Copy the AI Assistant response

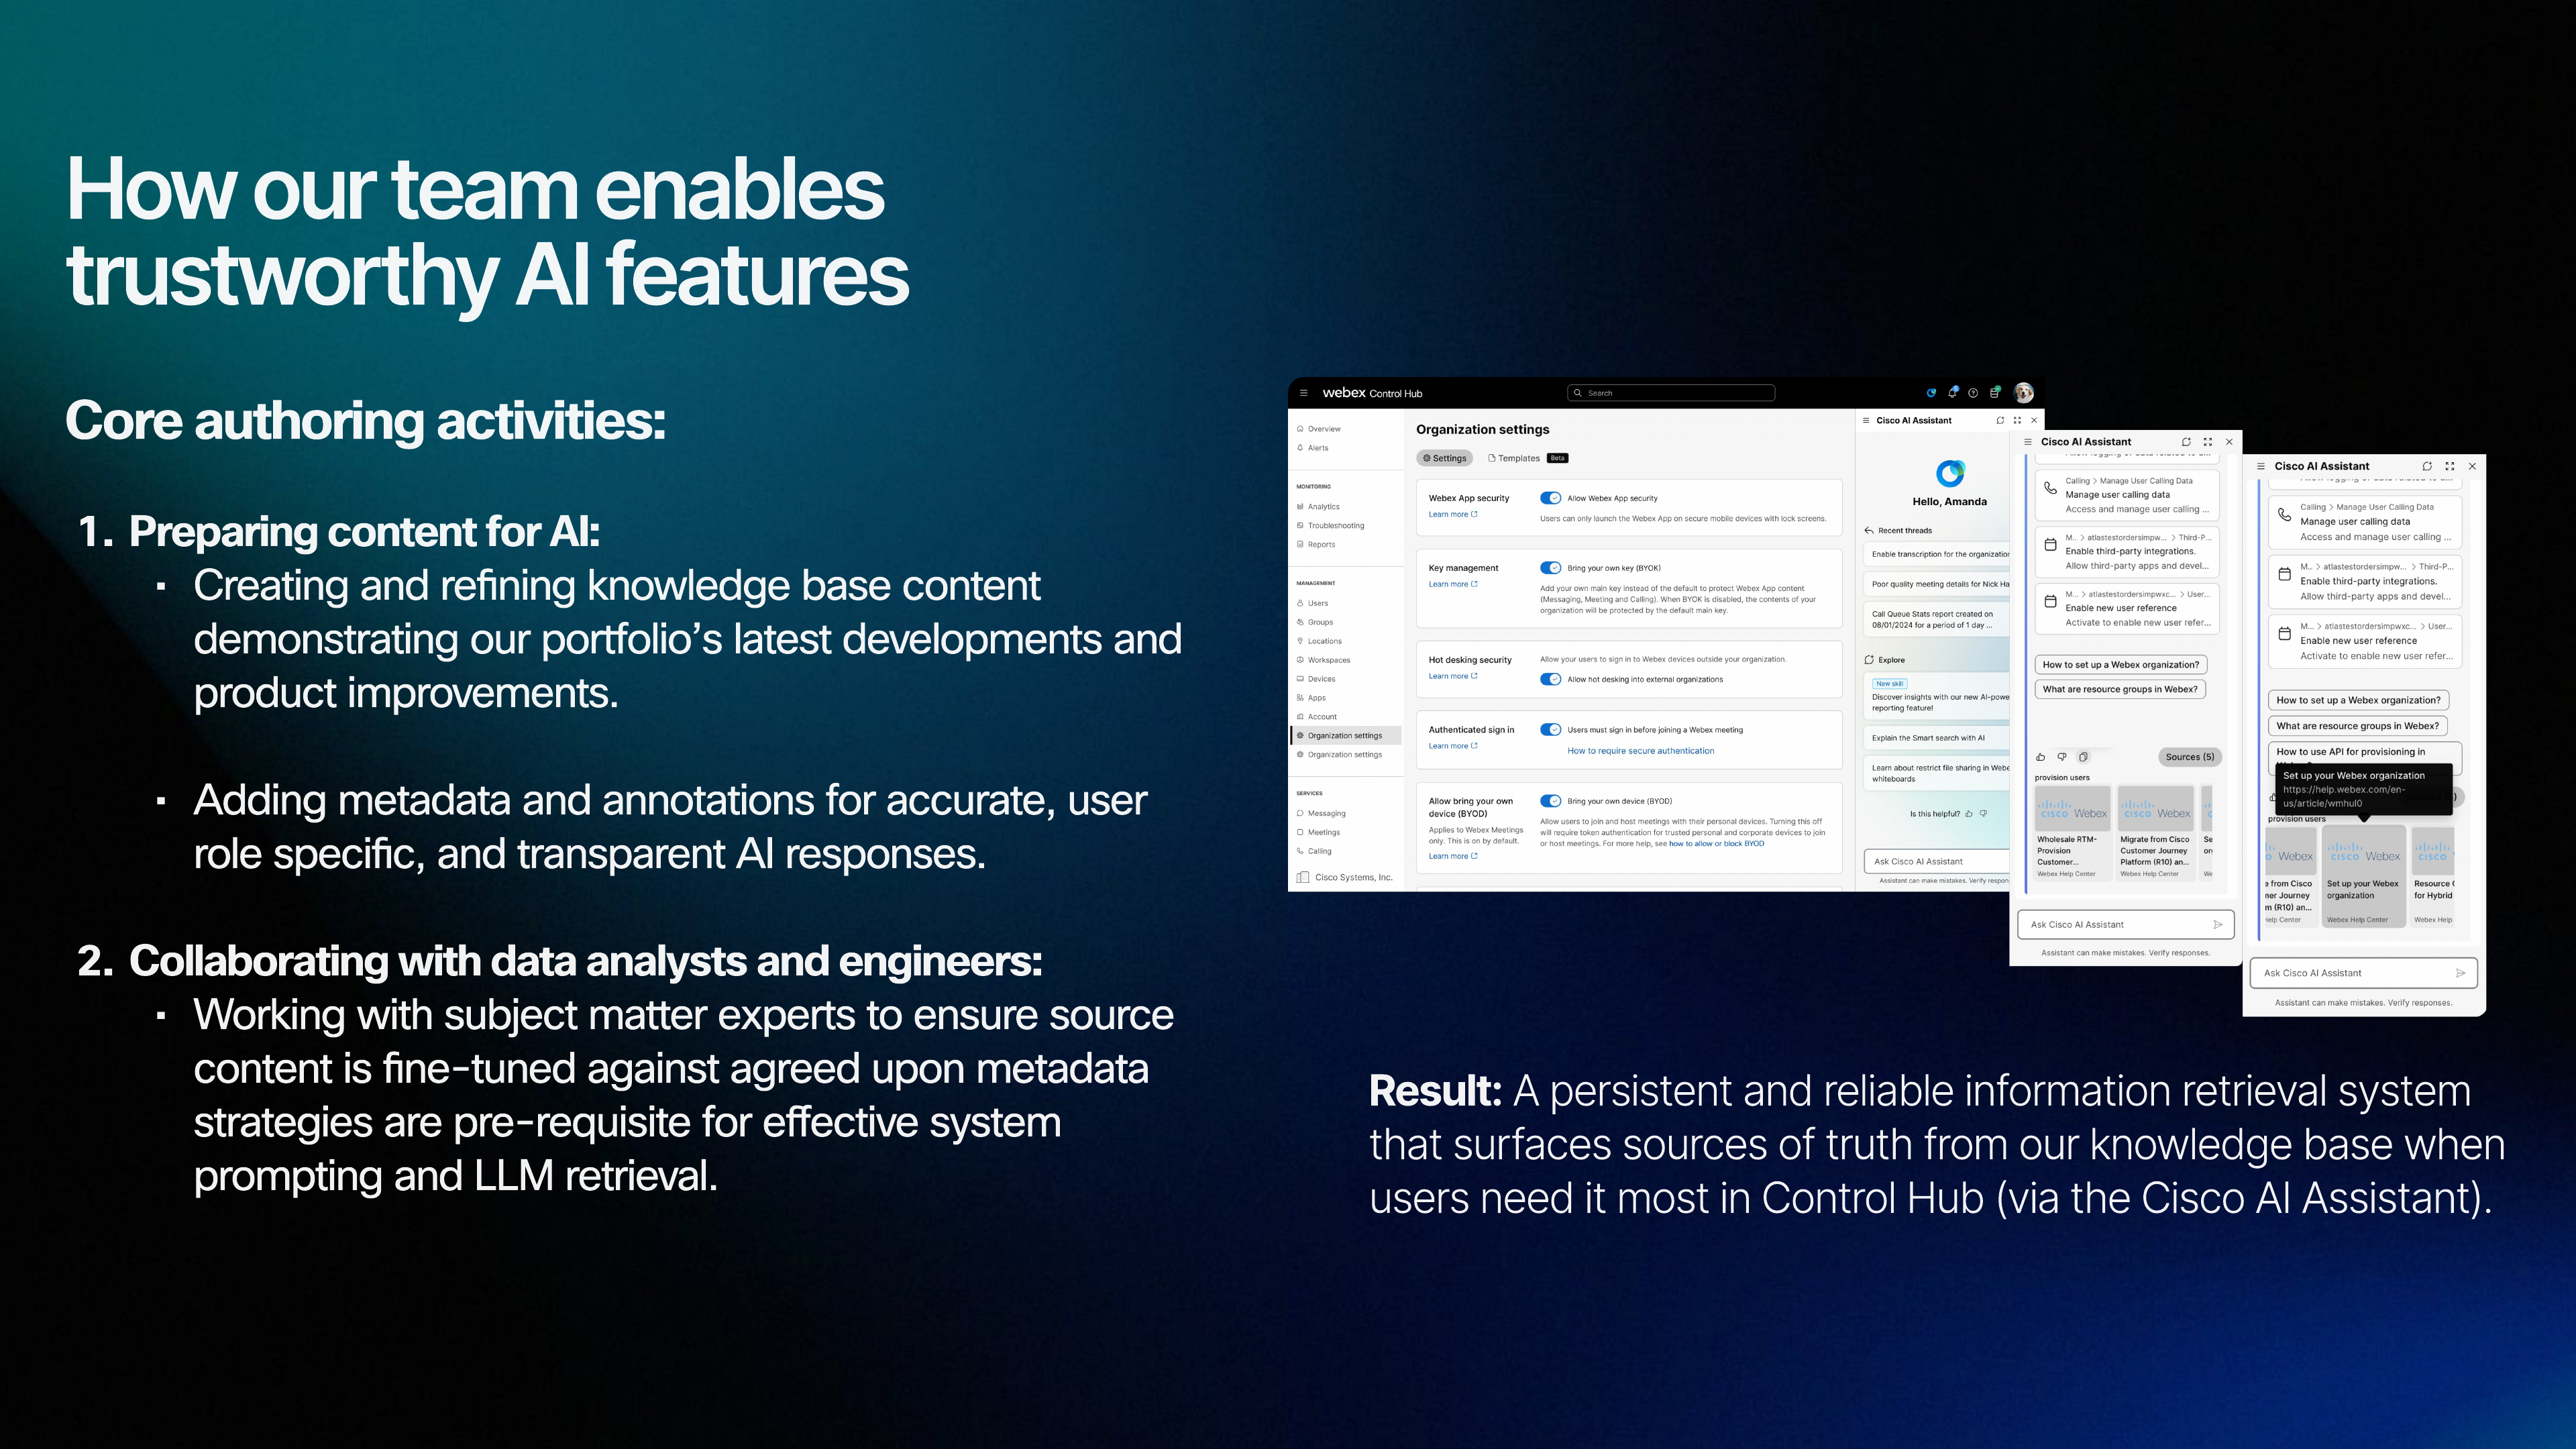tap(2084, 757)
